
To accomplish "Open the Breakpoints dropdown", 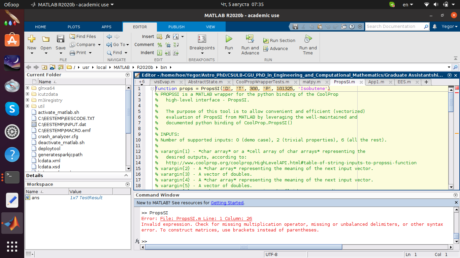I will point(202,53).
